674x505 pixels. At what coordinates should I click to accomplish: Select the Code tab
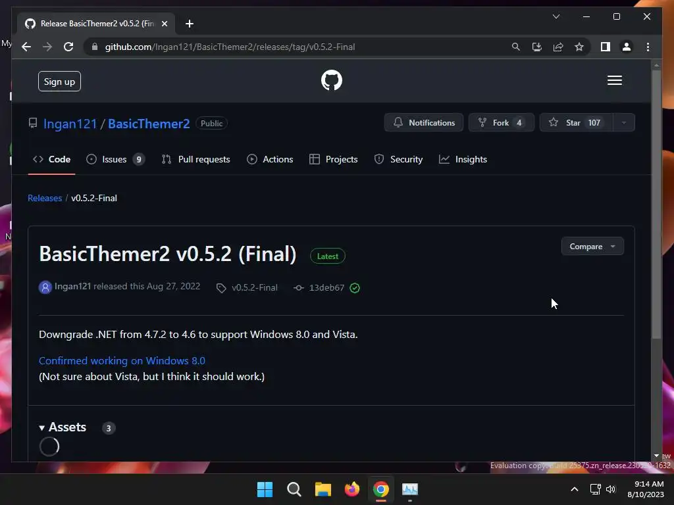pos(51,159)
